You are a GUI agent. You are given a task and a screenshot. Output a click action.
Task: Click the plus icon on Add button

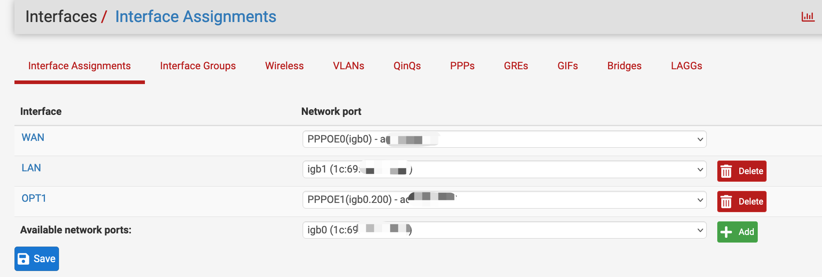coord(726,232)
